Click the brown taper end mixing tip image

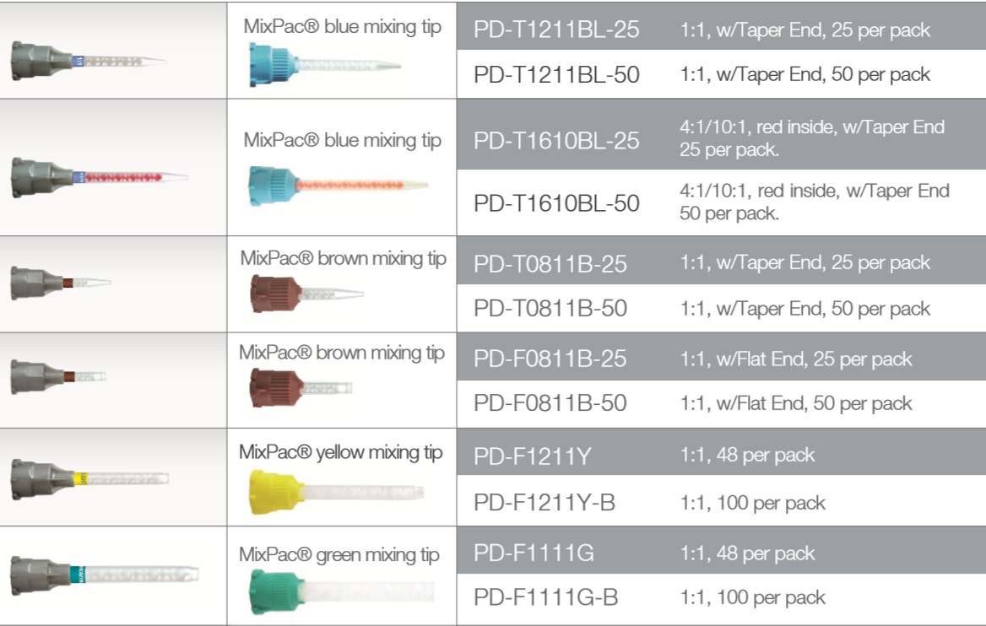tap(307, 294)
